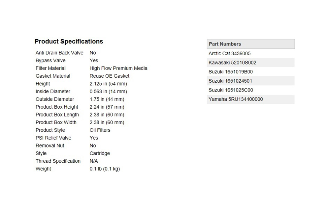Click the Inside Diameter label
Image resolution: width=330 pixels, height=214 pixels.
click(x=53, y=92)
